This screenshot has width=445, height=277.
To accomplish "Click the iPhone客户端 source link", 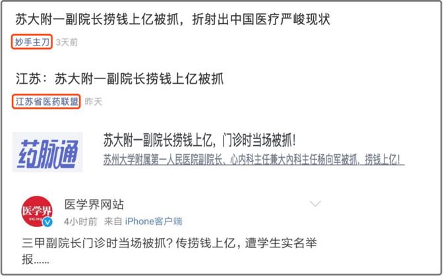I will [154, 222].
